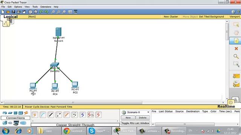Image resolution: width=241 pixels, height=135 pixels.
Task: Choose the orange Fiber cable
Action: [x=67, y=115]
